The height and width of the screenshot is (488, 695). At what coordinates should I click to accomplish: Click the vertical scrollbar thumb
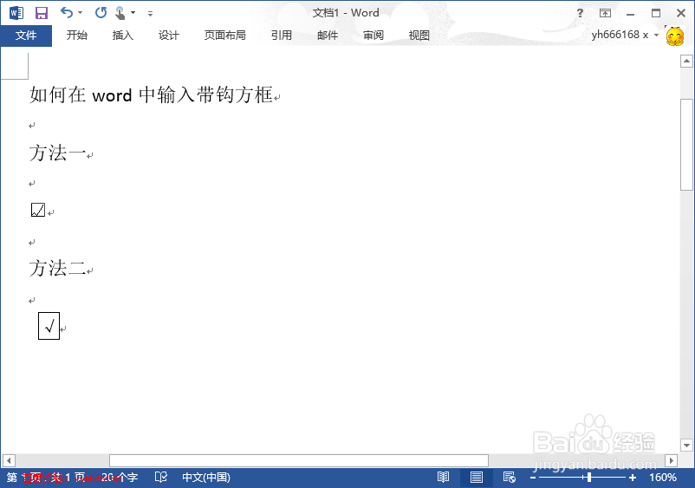tap(686, 145)
